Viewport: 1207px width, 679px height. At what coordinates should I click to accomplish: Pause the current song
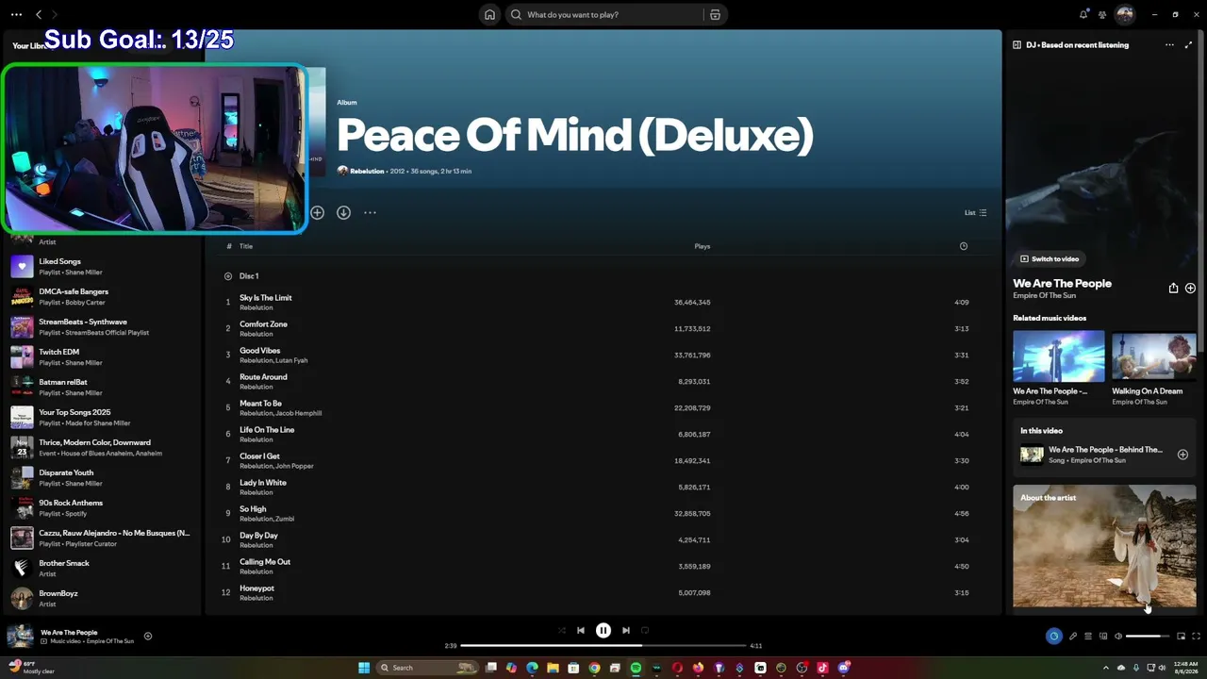(603, 631)
